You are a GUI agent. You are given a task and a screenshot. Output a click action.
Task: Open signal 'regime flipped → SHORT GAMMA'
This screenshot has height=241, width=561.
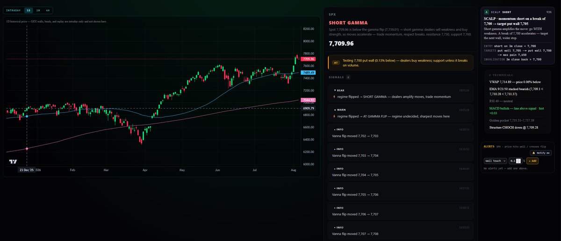pyautogui.click(x=400, y=93)
